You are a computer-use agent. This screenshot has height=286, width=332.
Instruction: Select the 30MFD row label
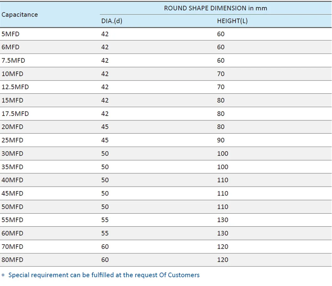pos(12,153)
